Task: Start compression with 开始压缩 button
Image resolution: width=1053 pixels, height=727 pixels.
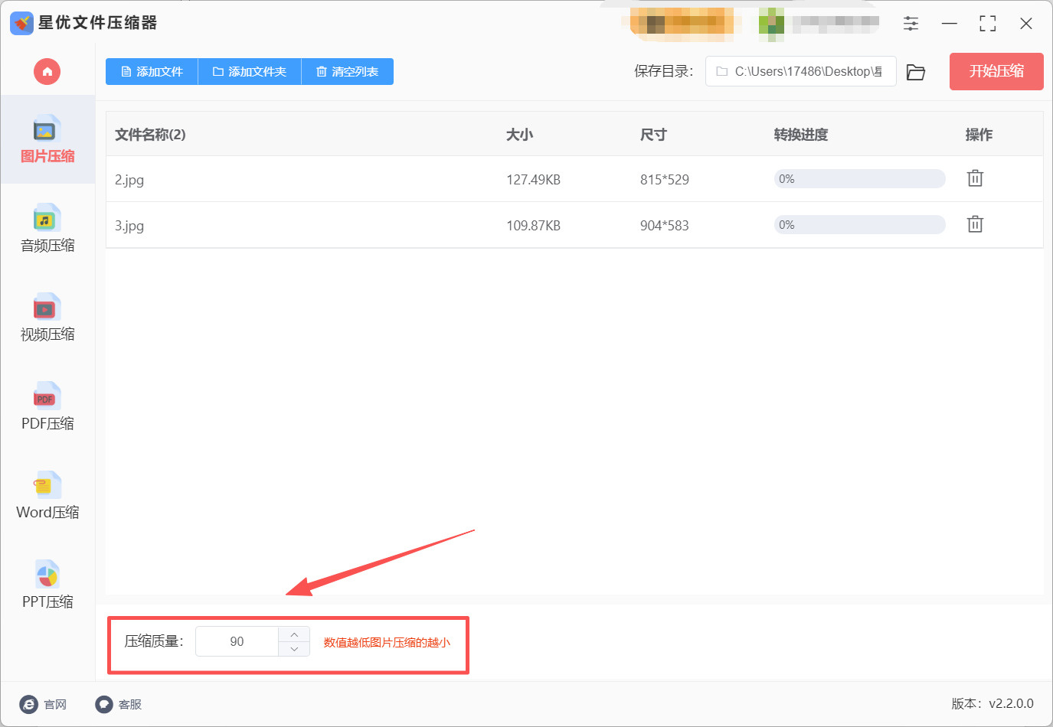Action: click(x=996, y=71)
